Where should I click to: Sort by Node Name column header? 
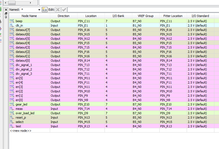[x=29, y=16]
